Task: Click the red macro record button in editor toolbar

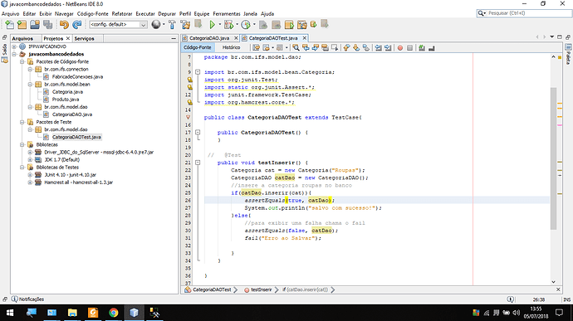Action: coord(400,48)
